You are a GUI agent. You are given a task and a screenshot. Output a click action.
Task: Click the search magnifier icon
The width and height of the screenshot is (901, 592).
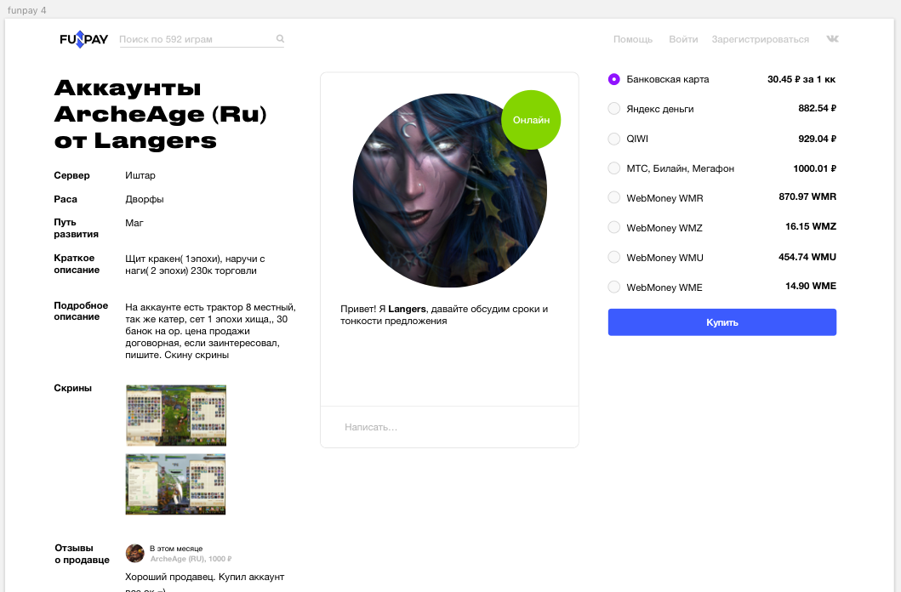coord(280,38)
